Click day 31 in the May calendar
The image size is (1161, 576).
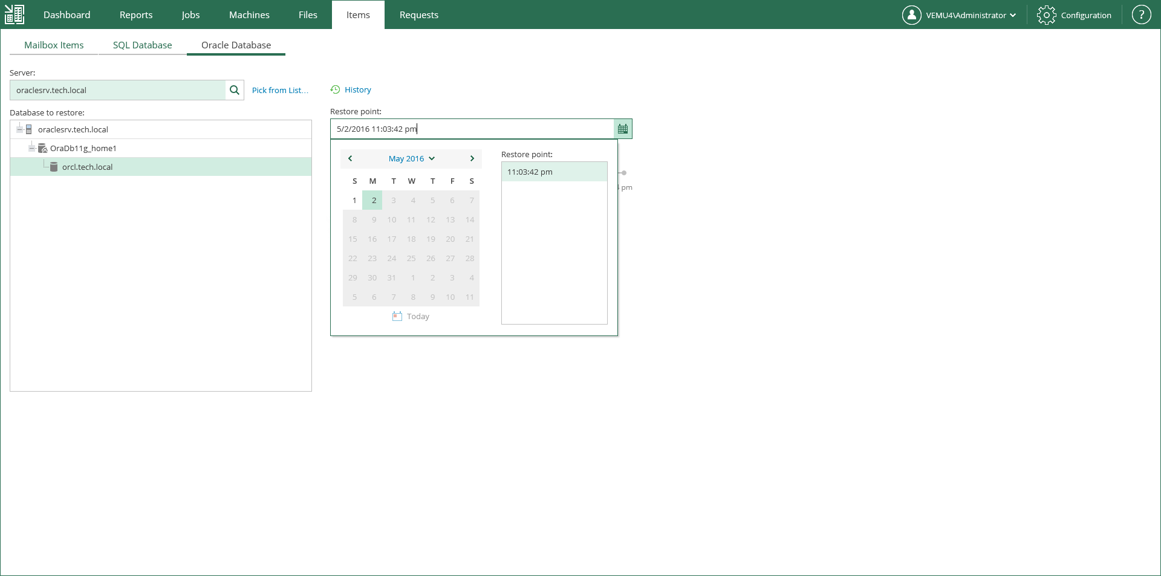coord(392,277)
